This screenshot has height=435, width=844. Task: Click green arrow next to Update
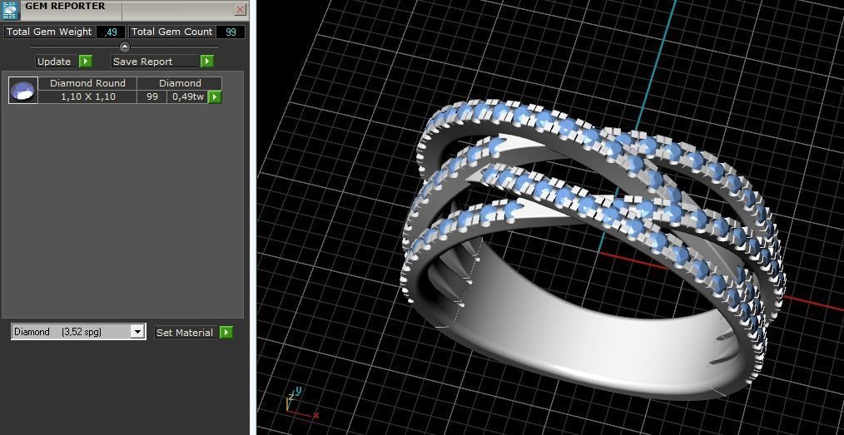[86, 62]
